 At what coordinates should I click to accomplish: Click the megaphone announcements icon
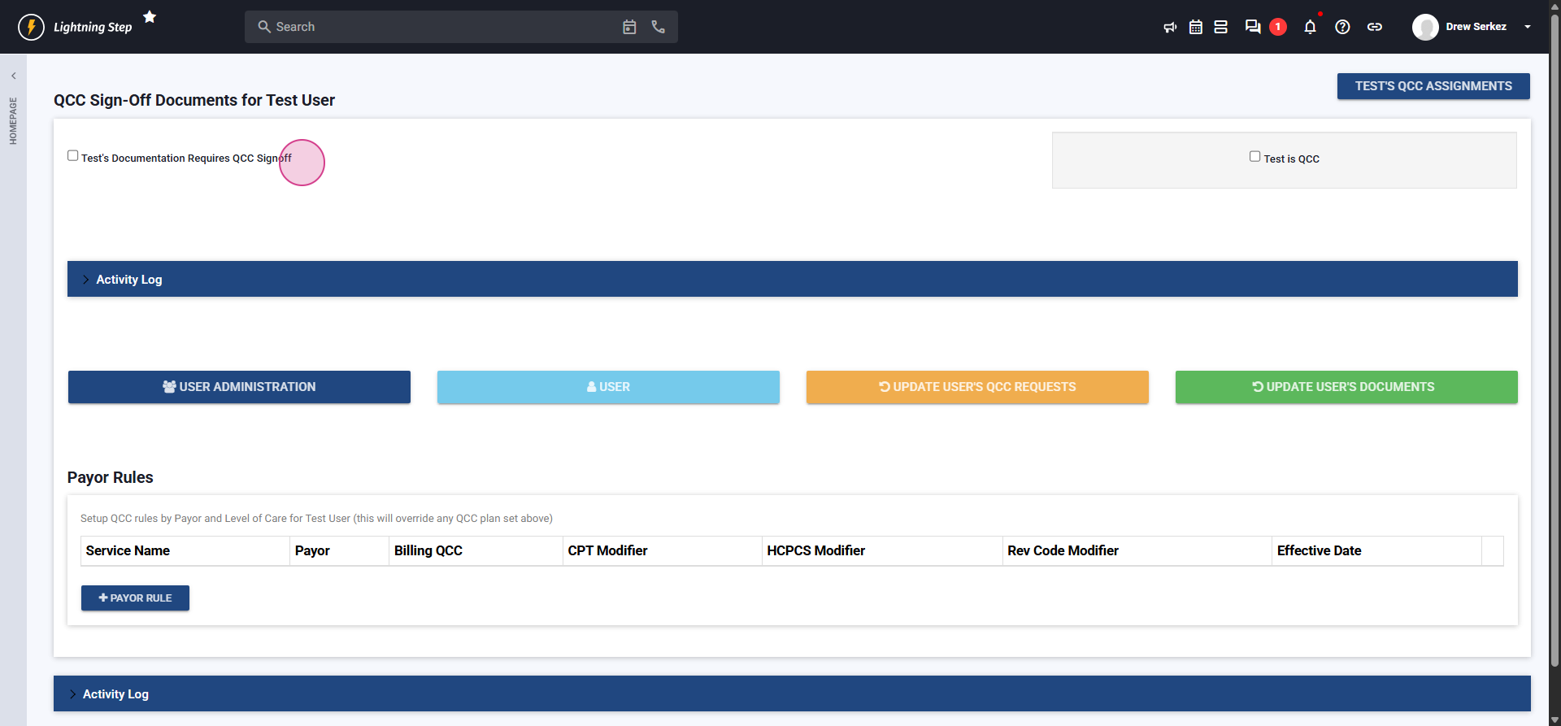coord(1170,27)
